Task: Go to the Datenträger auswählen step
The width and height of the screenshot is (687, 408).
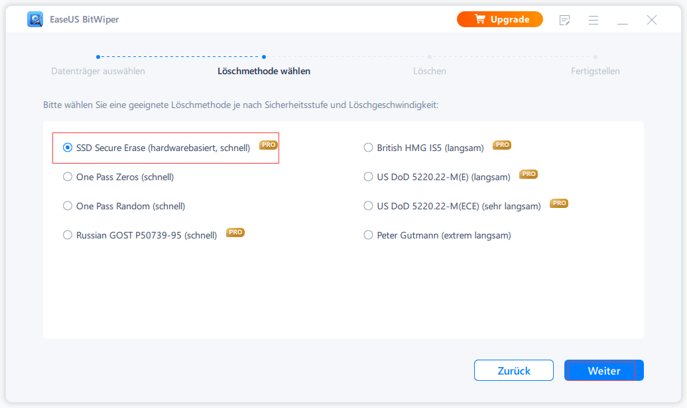Action: (98, 71)
